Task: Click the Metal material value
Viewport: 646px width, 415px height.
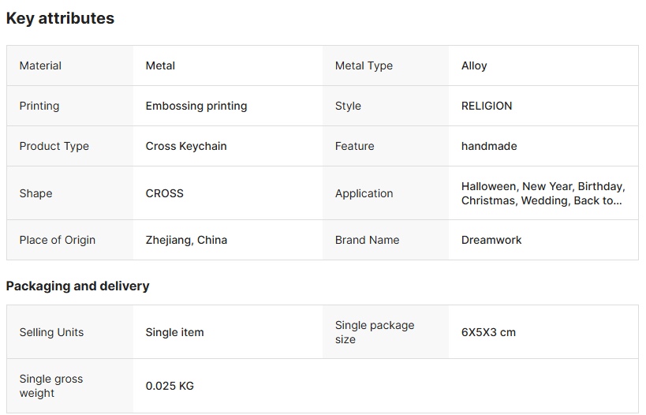Action: coord(160,65)
